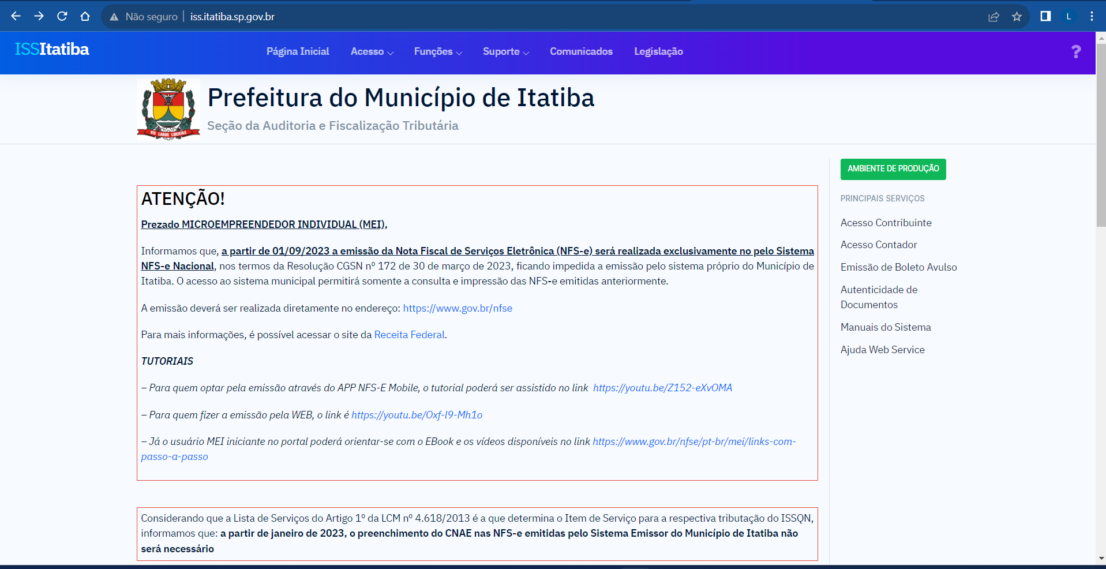Open the browser home page icon

click(x=85, y=16)
